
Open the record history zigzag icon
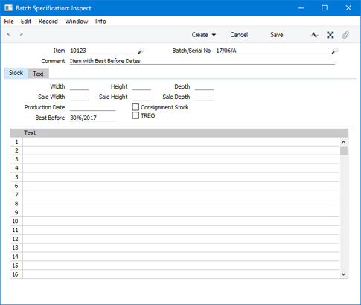click(x=315, y=35)
